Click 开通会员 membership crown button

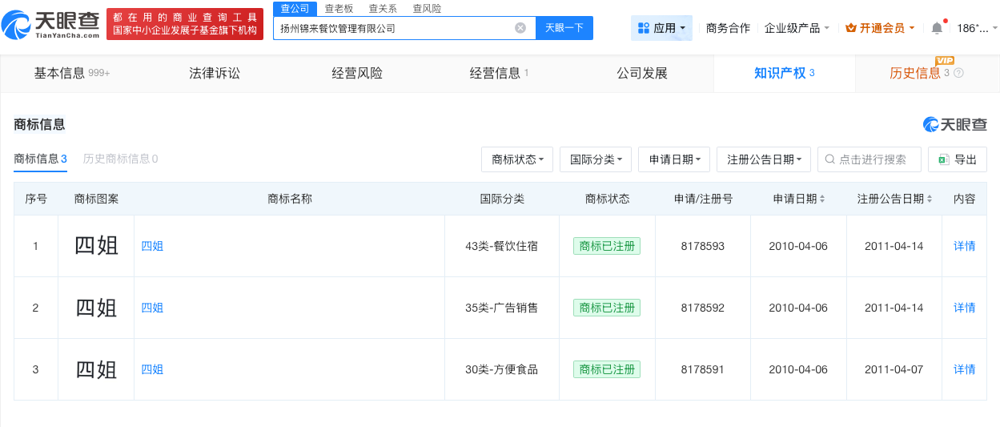tap(879, 28)
